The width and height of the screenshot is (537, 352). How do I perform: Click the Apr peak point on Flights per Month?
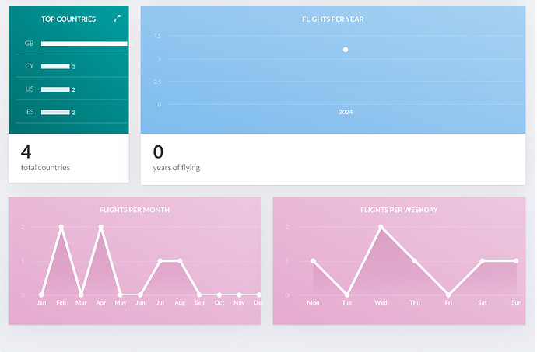click(x=100, y=227)
